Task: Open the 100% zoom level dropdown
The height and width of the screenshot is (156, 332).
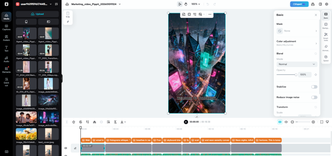Action: point(196,4)
